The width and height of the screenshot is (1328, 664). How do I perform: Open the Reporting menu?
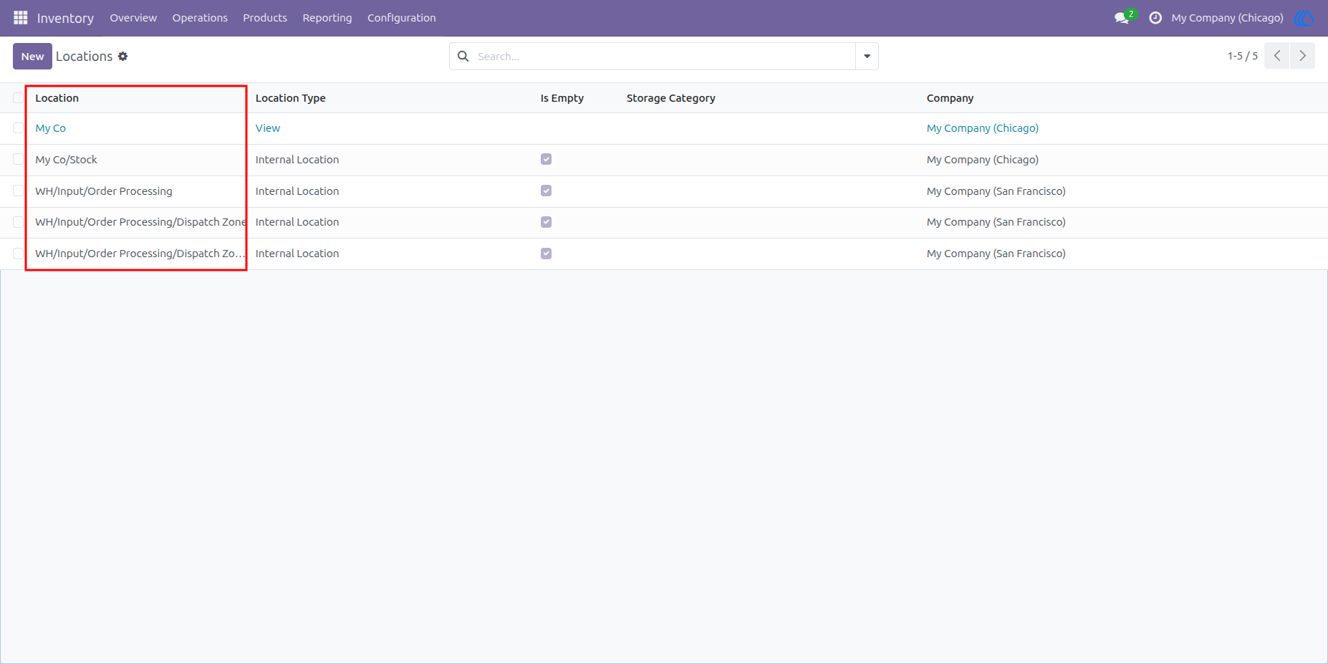[x=327, y=18]
